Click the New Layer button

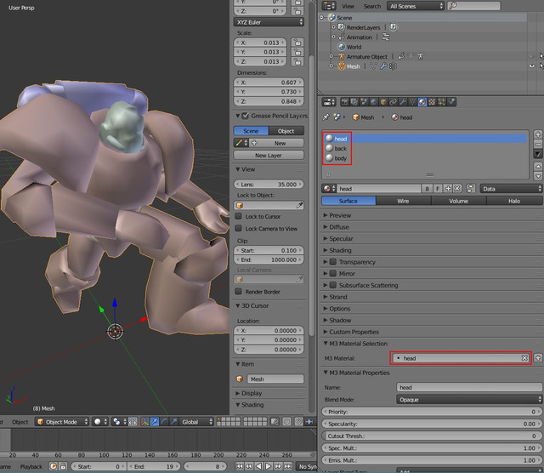tap(269, 155)
